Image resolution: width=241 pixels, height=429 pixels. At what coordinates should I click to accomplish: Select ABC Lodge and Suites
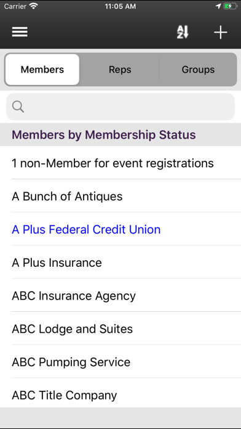(x=120, y=329)
